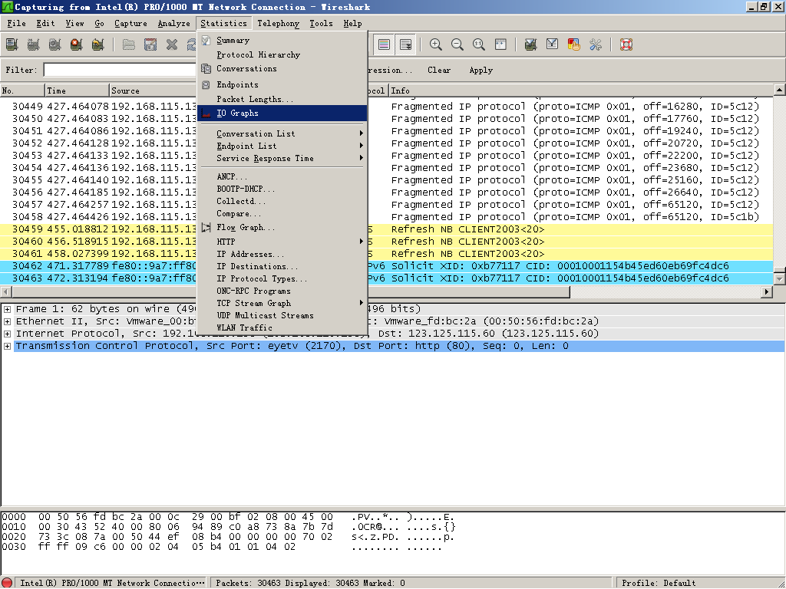
Task: Choose Flow Graph menu entry
Action: point(282,227)
